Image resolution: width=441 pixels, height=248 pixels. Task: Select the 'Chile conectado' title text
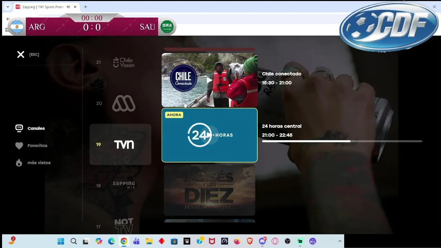281,74
